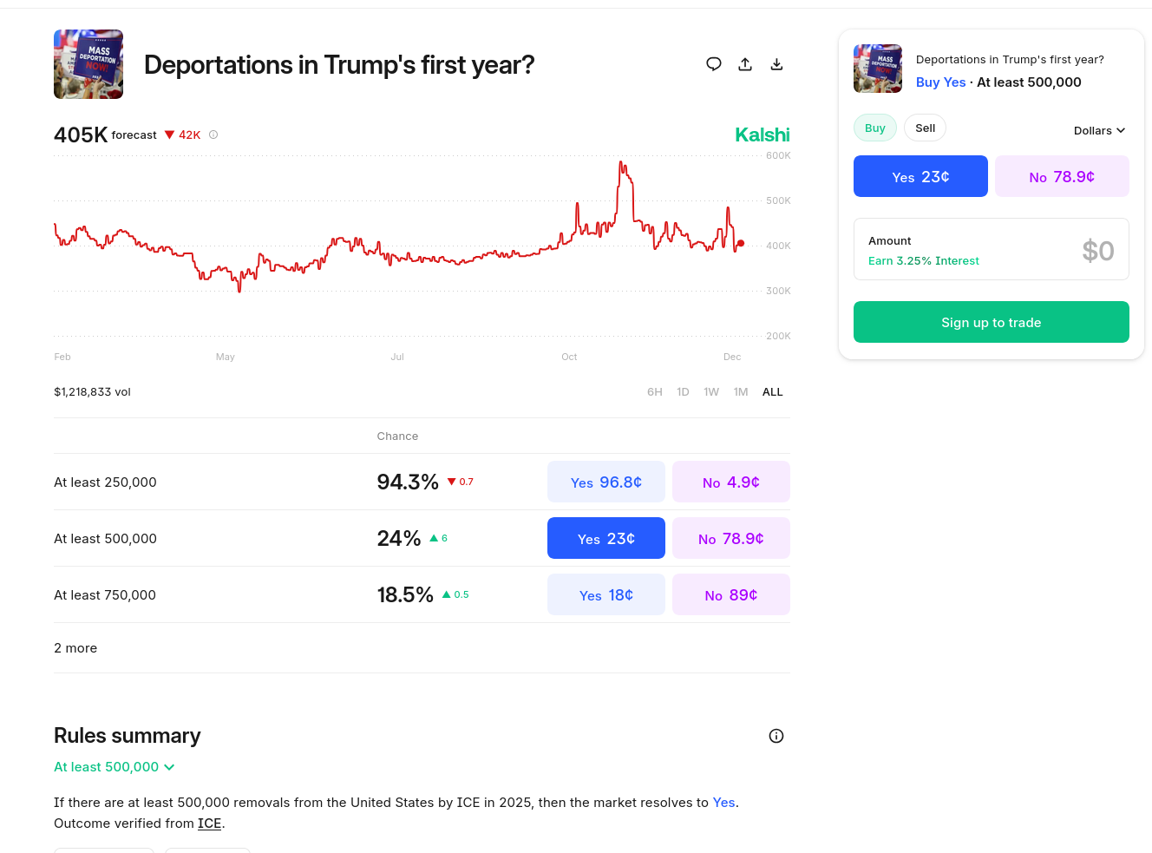Switch to the Sell toggle

(x=925, y=128)
